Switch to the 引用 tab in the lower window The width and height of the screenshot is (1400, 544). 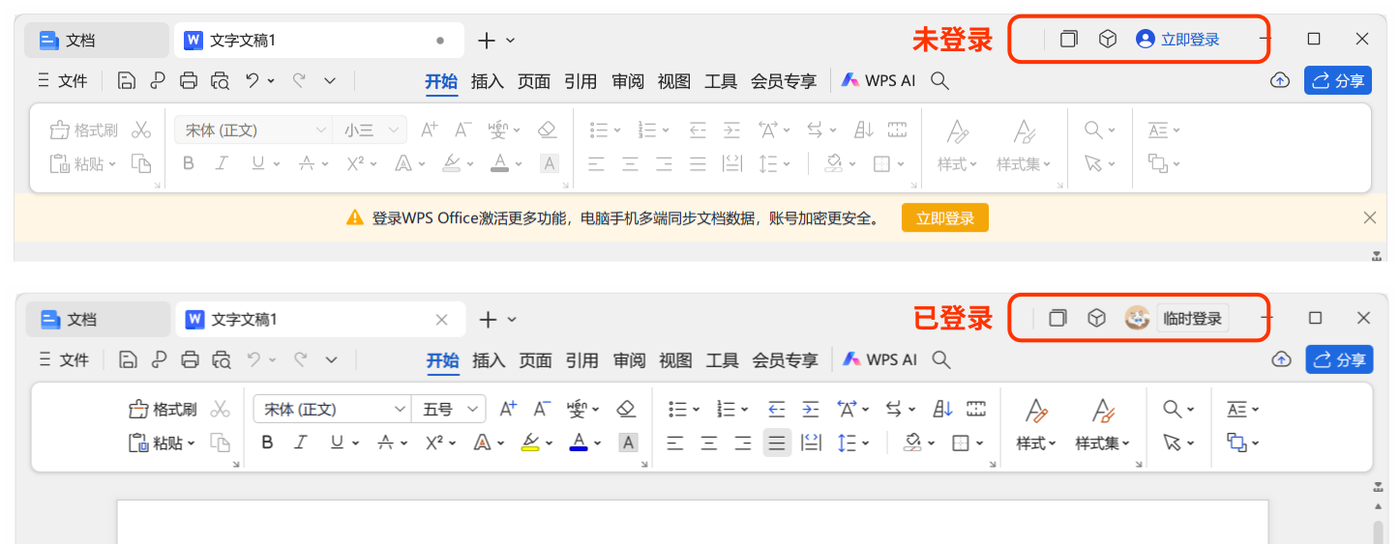click(x=581, y=360)
